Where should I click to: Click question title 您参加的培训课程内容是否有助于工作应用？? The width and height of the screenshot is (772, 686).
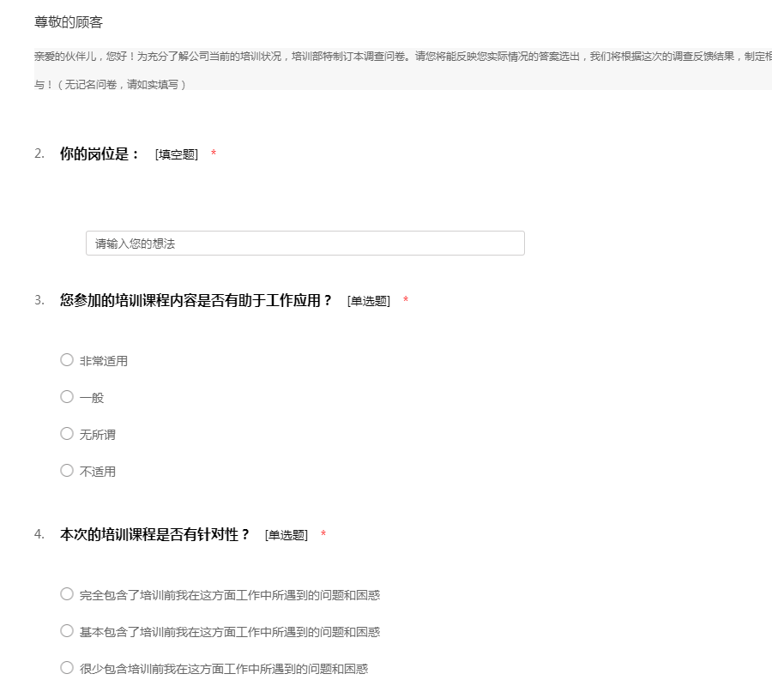(196, 300)
